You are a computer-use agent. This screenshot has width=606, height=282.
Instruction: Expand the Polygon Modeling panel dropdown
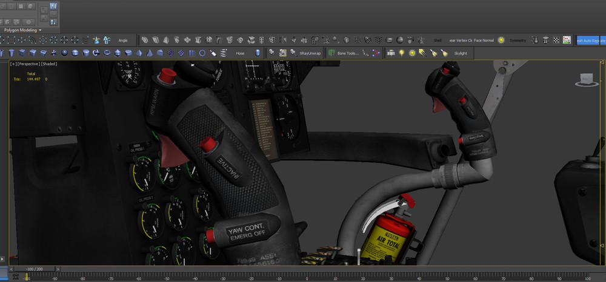(40, 29)
